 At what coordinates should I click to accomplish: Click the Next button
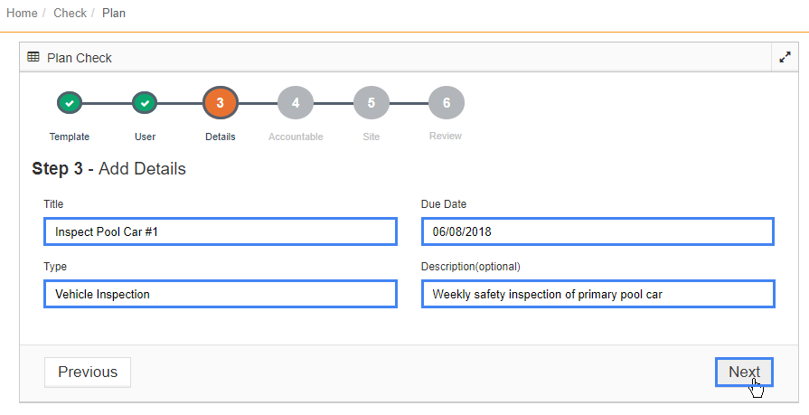[x=744, y=372]
